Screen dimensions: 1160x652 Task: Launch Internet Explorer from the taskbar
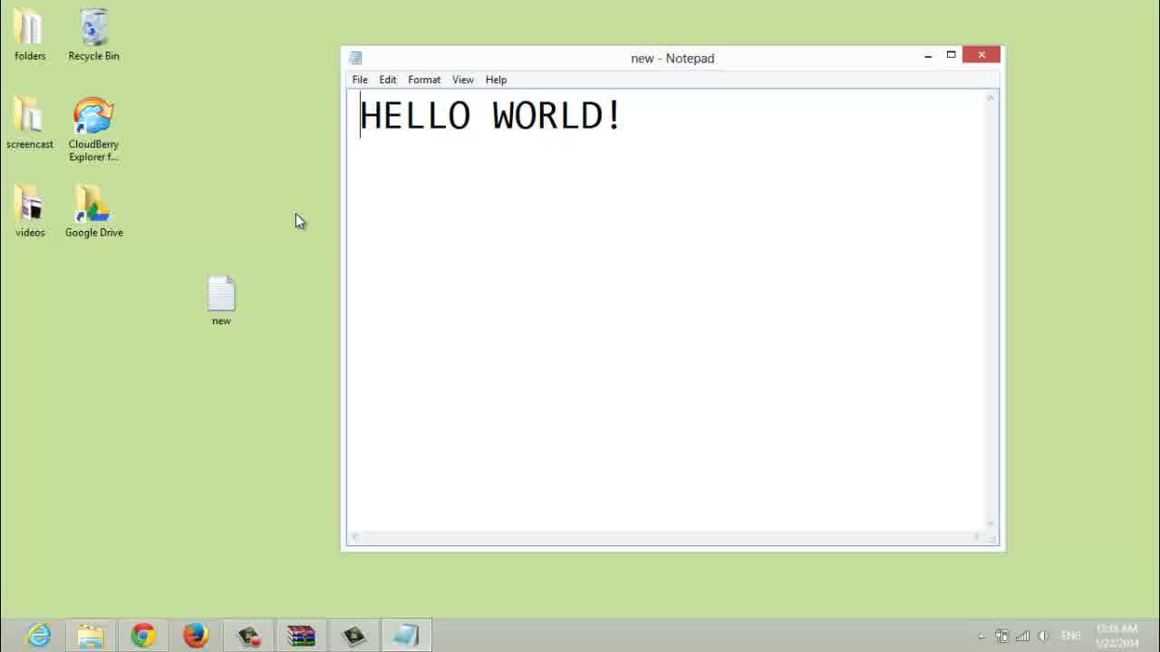tap(38, 634)
